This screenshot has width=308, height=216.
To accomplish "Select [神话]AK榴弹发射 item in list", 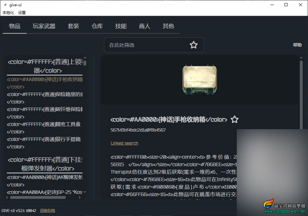I will (x=45, y=181).
